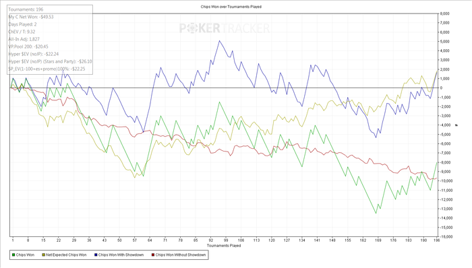Image resolution: width=472 pixels, height=268 pixels.
Task: Click the green line's lowest point near tournament 168
Action: coord(376,213)
